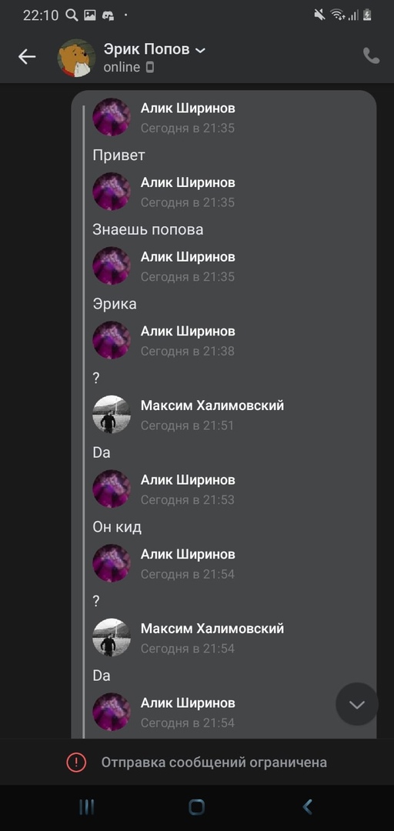Open the first Алик Ширинов purple avatar
Screen dimensions: 394x831
pos(112,117)
